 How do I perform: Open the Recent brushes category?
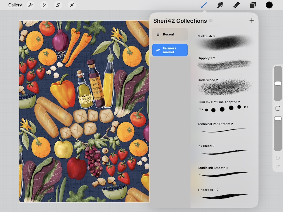(170, 34)
